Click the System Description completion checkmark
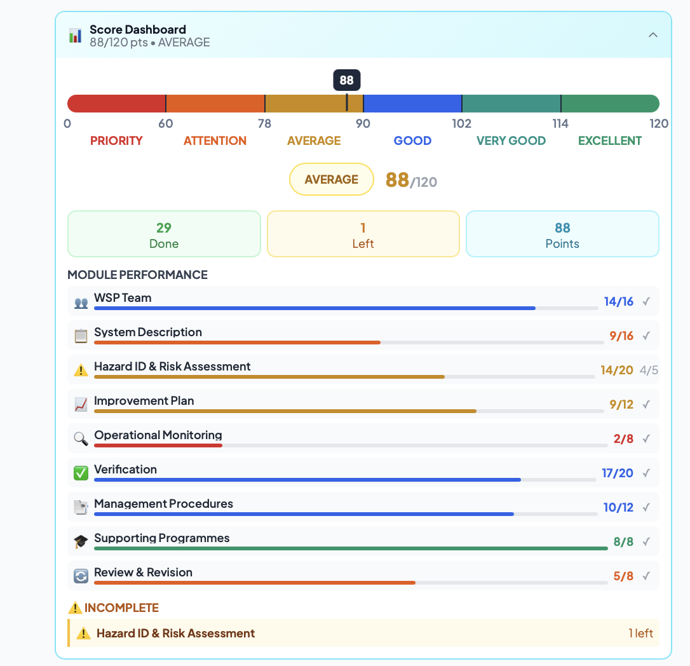The image size is (690, 666). coord(646,336)
